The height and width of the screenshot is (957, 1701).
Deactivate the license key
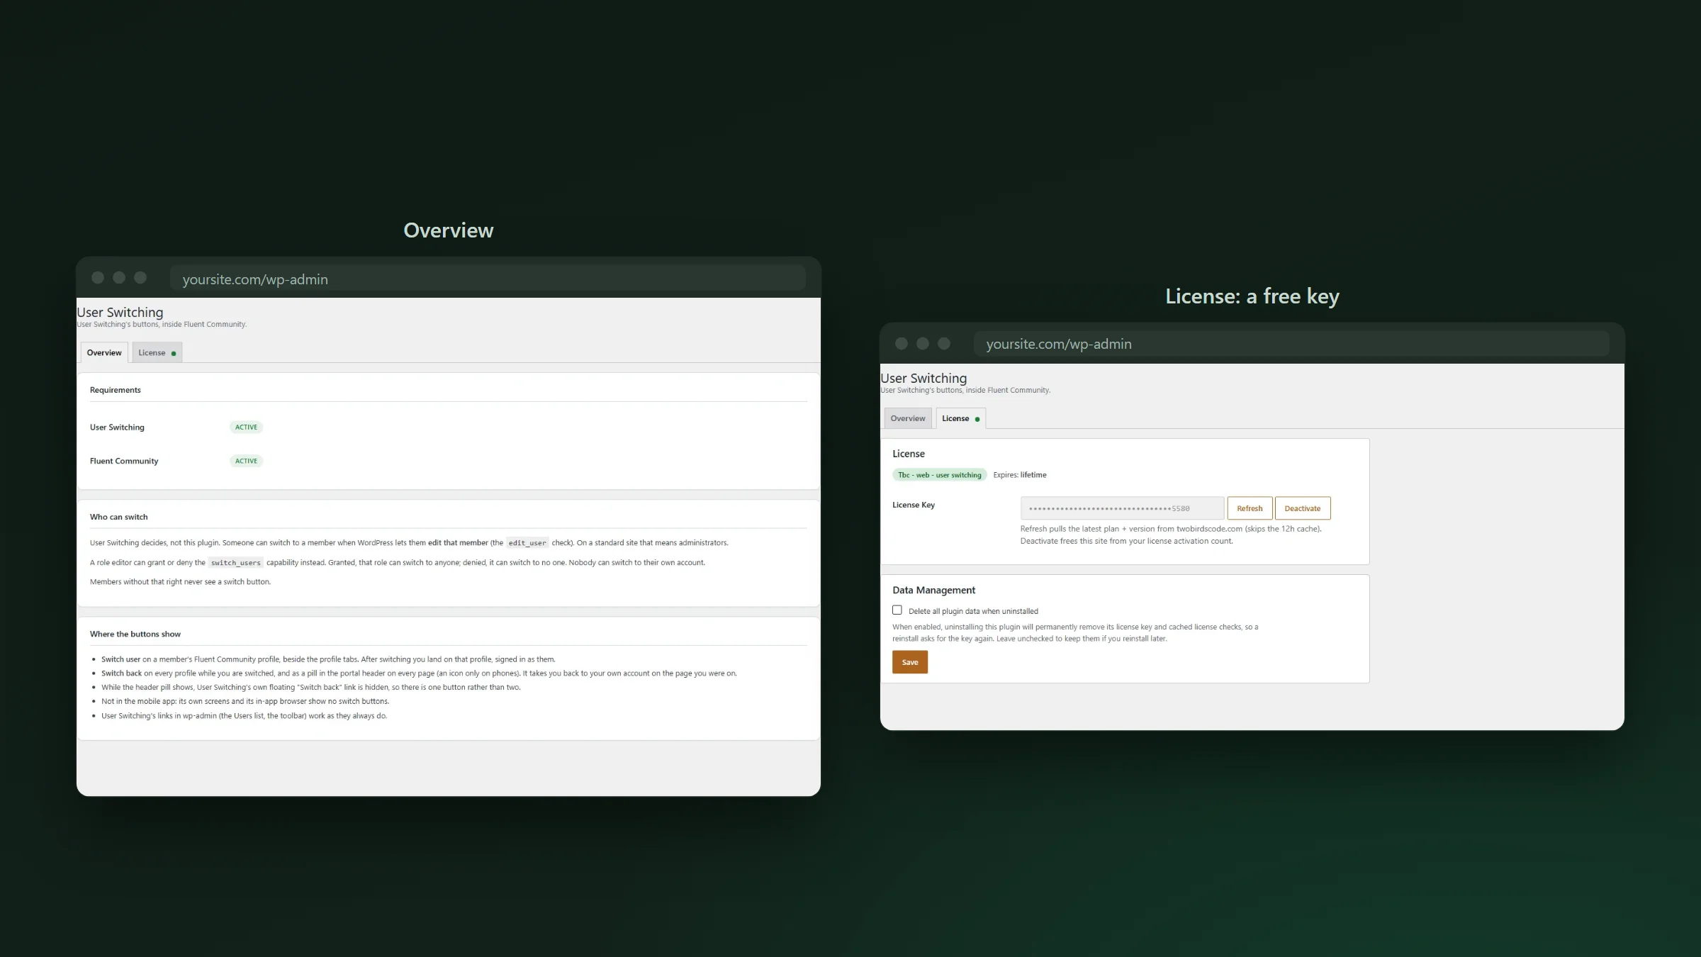(x=1302, y=508)
